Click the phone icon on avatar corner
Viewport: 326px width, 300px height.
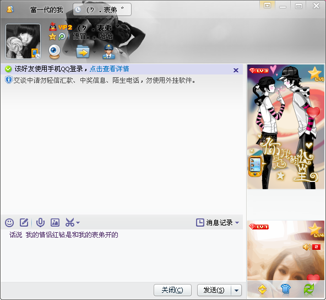click(35, 53)
